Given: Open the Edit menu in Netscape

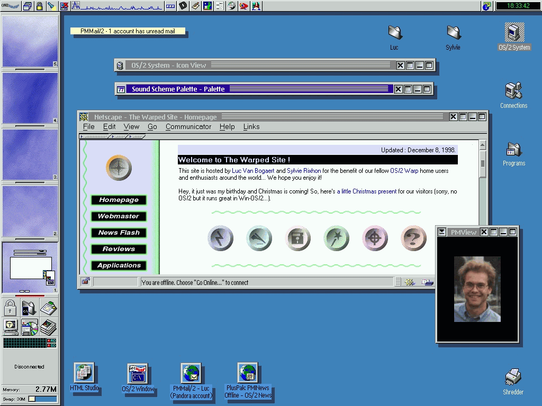Looking at the screenshot, I should (109, 127).
